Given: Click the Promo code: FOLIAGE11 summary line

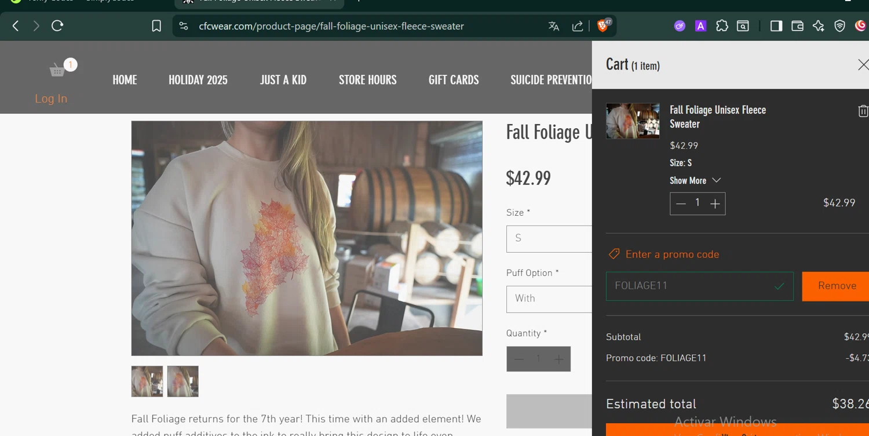Looking at the screenshot, I should (656, 358).
